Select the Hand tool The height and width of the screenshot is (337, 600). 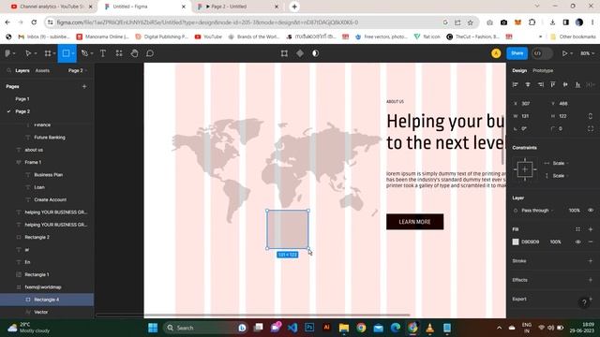[134, 53]
